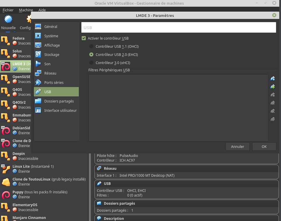This screenshot has width=281, height=221.
Task: Click move USB filter up icon
Action: (273, 111)
